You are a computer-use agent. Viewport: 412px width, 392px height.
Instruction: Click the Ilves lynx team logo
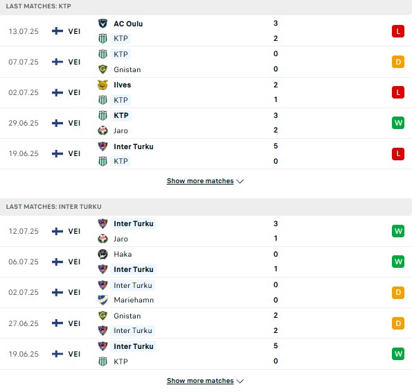(102, 85)
